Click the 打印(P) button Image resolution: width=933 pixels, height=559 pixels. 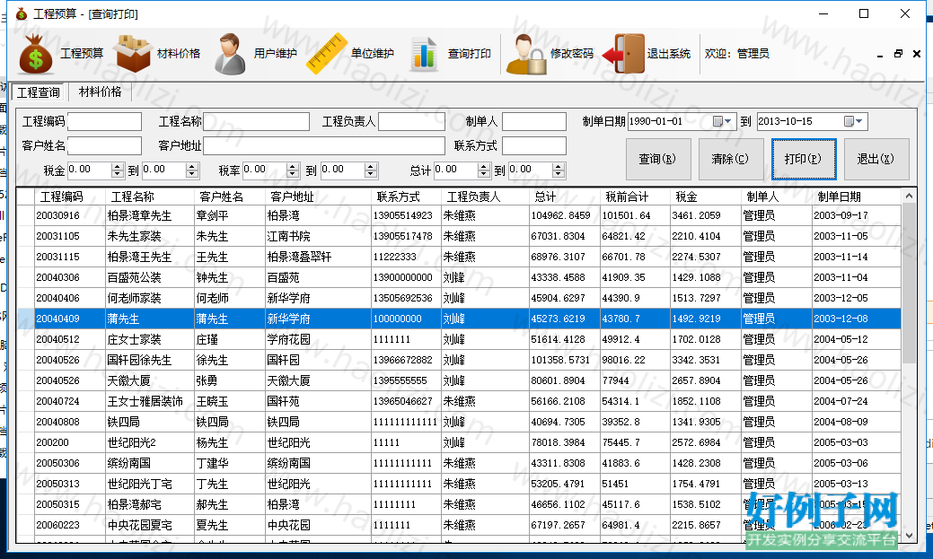[804, 159]
